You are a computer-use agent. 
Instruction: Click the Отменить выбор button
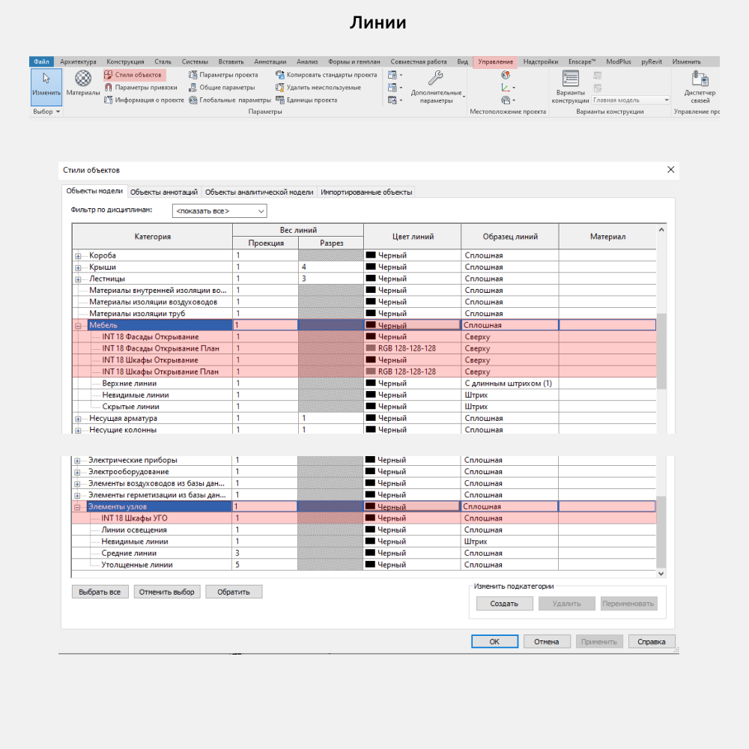tap(167, 592)
